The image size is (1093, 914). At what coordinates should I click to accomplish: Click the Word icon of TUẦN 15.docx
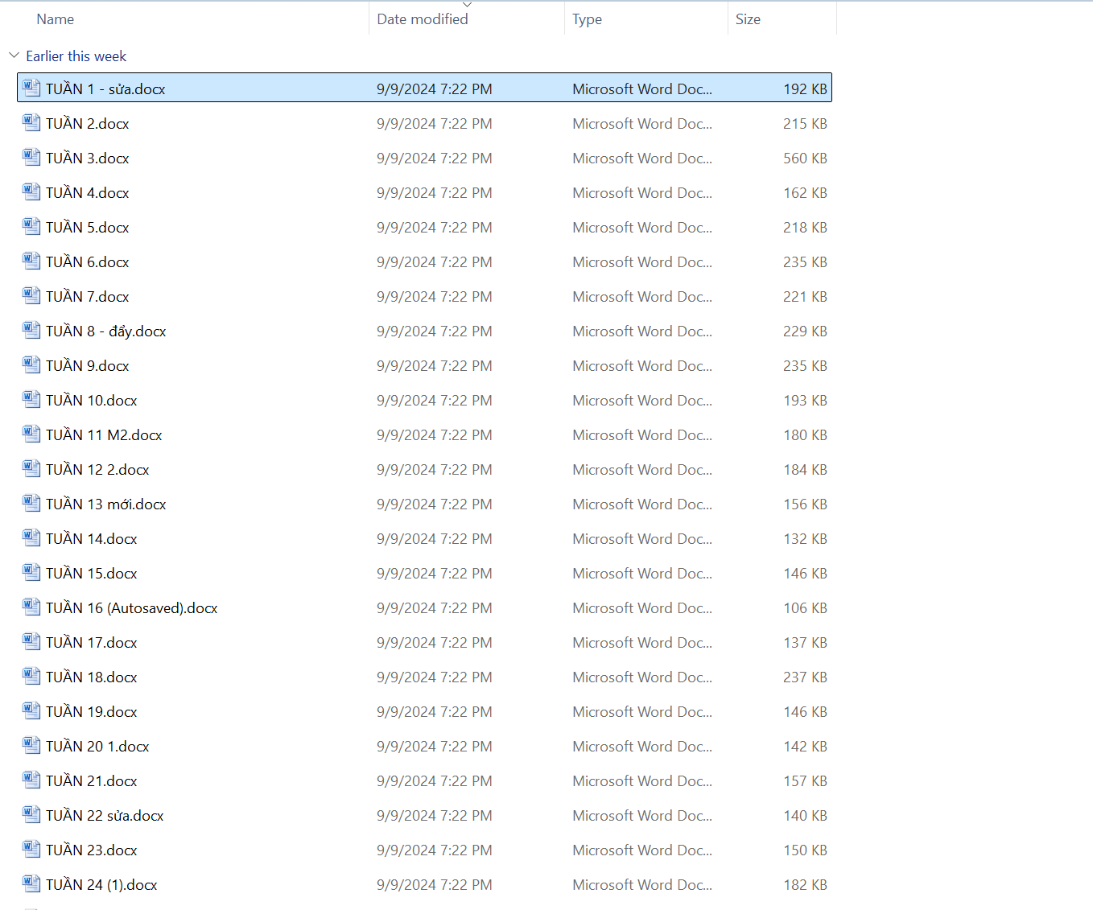tap(31, 572)
